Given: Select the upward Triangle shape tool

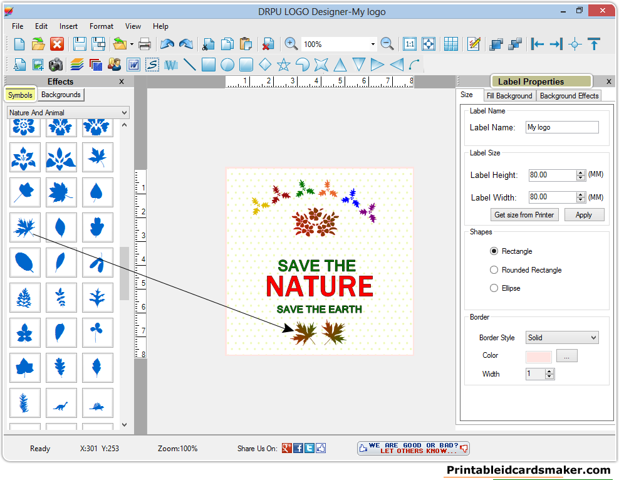Looking at the screenshot, I should (340, 65).
